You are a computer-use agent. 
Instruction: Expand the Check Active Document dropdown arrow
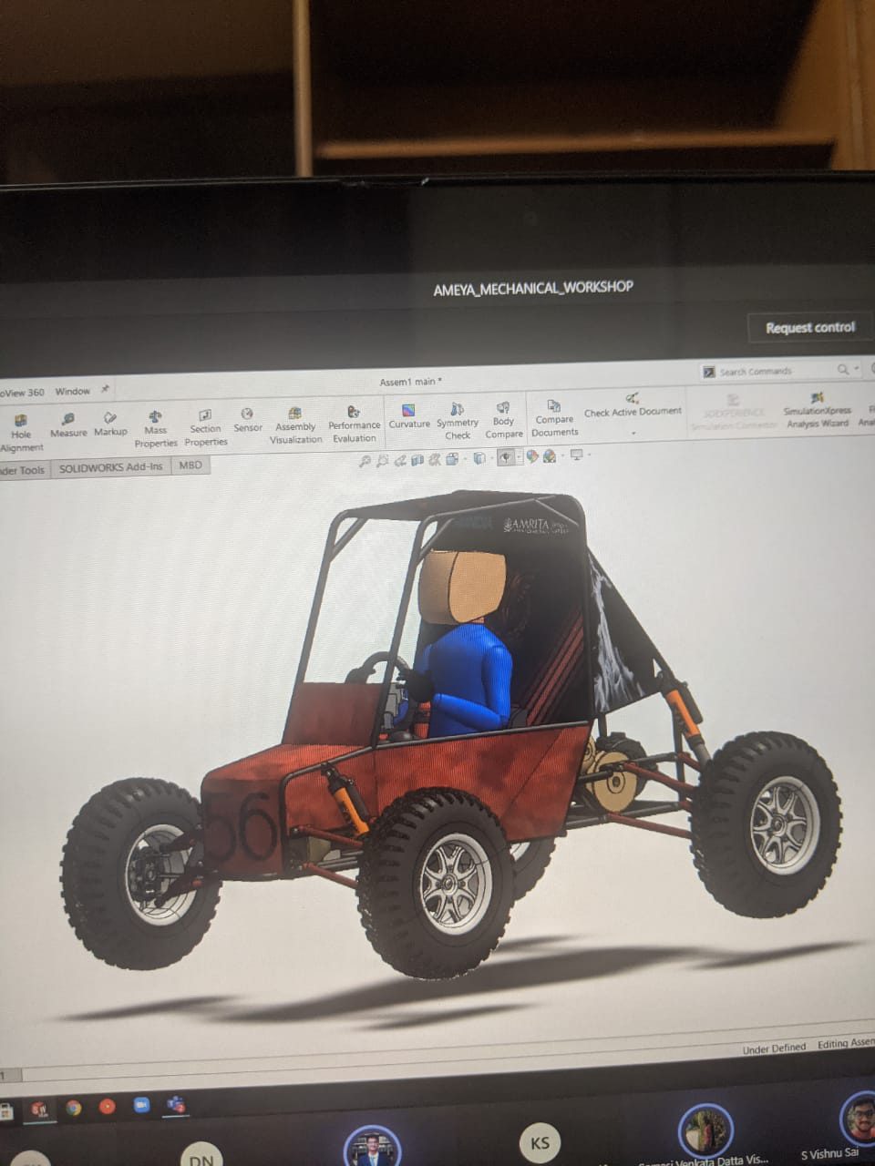[x=633, y=433]
